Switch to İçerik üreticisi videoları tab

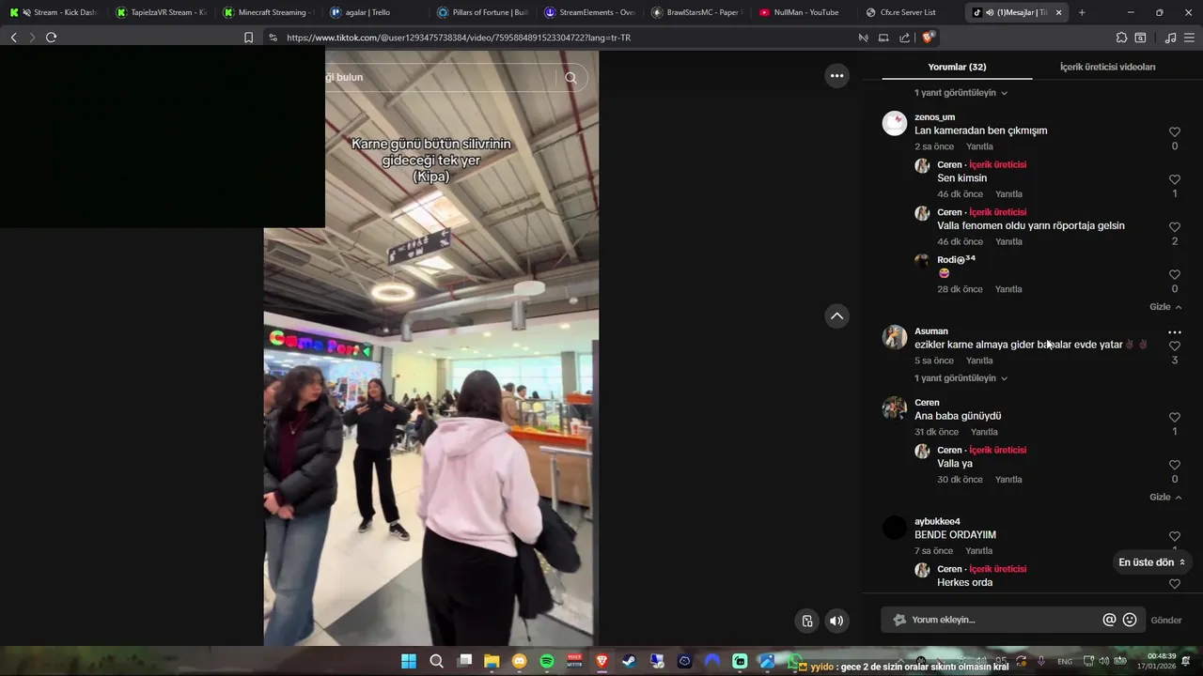[1107, 67]
